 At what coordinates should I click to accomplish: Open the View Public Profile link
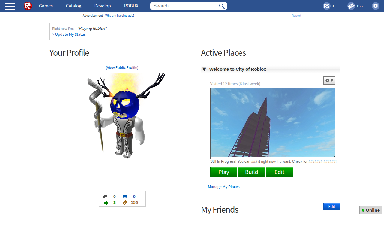click(122, 67)
